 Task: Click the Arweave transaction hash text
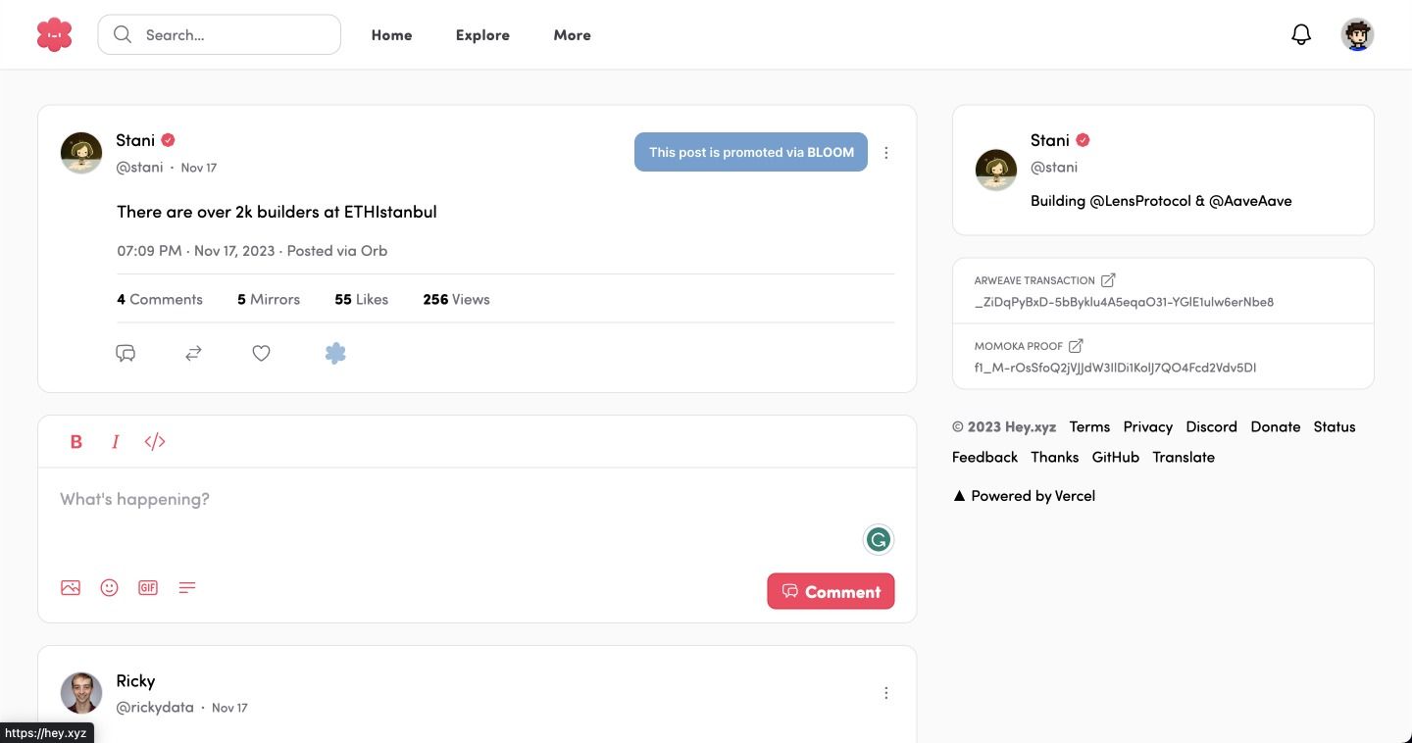click(1124, 302)
